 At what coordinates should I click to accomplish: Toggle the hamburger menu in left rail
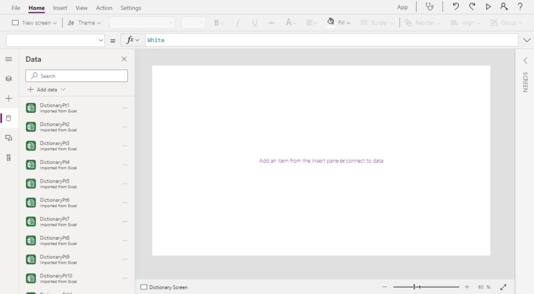pyautogui.click(x=8, y=59)
